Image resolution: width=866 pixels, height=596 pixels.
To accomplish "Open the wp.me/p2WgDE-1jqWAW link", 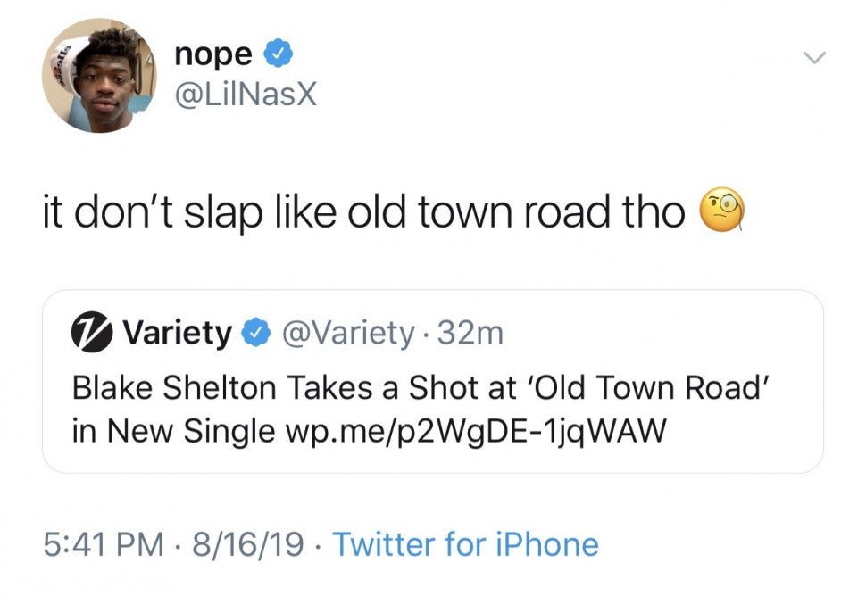I will point(475,431).
